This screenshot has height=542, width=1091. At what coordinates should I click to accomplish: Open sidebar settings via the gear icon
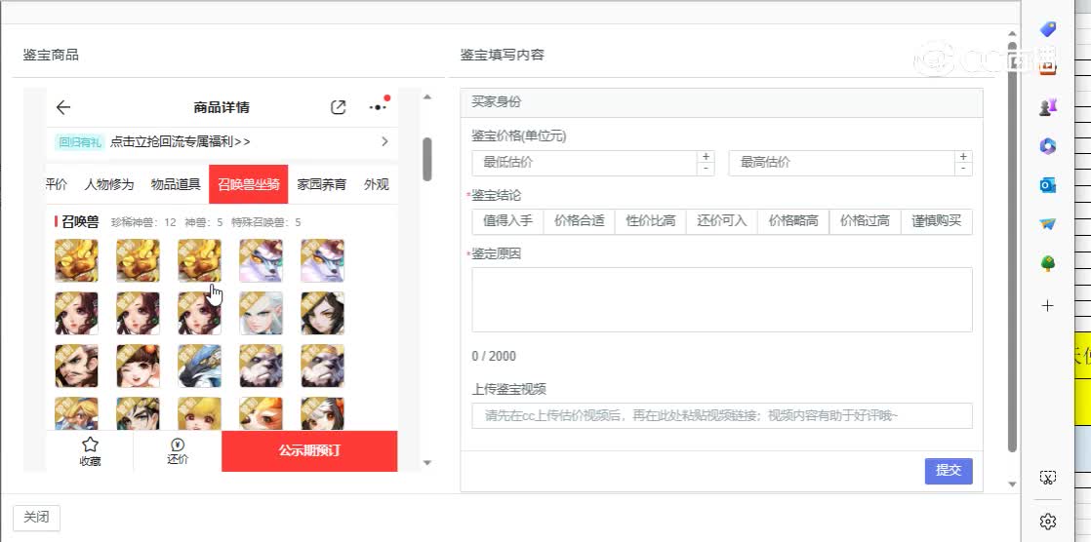[1048, 522]
